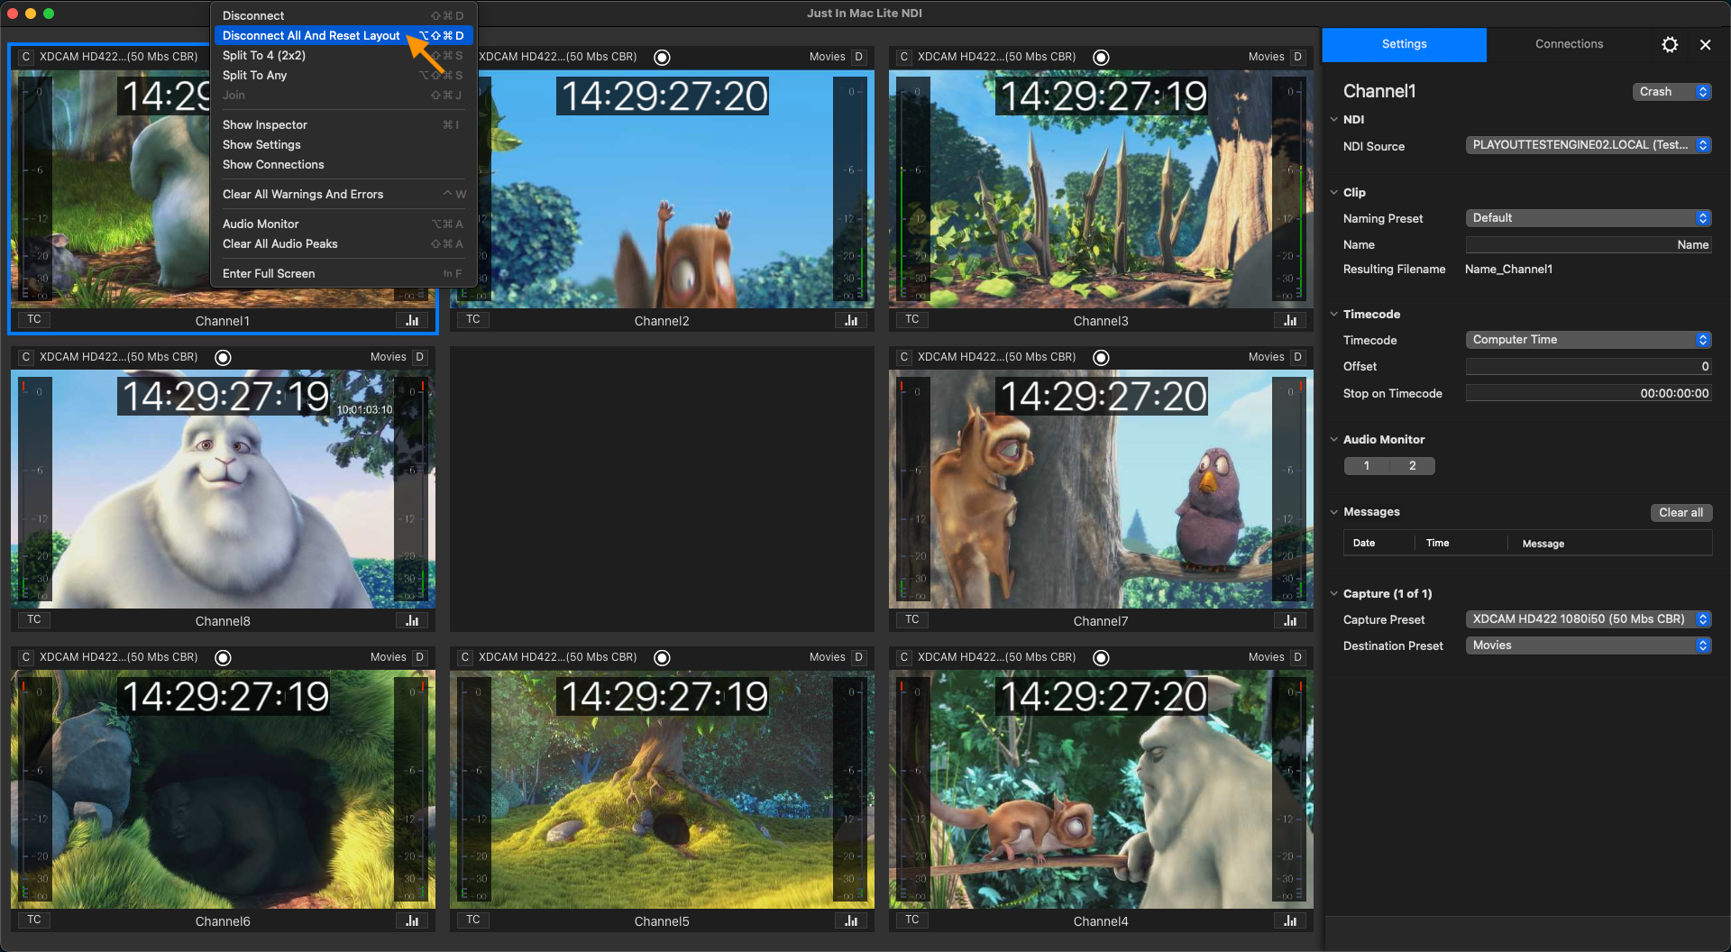This screenshot has width=1731, height=952.
Task: Start recording on Channel7
Action: [x=1101, y=357]
